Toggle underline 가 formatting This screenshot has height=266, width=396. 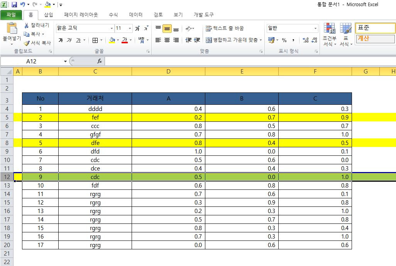(x=78, y=40)
